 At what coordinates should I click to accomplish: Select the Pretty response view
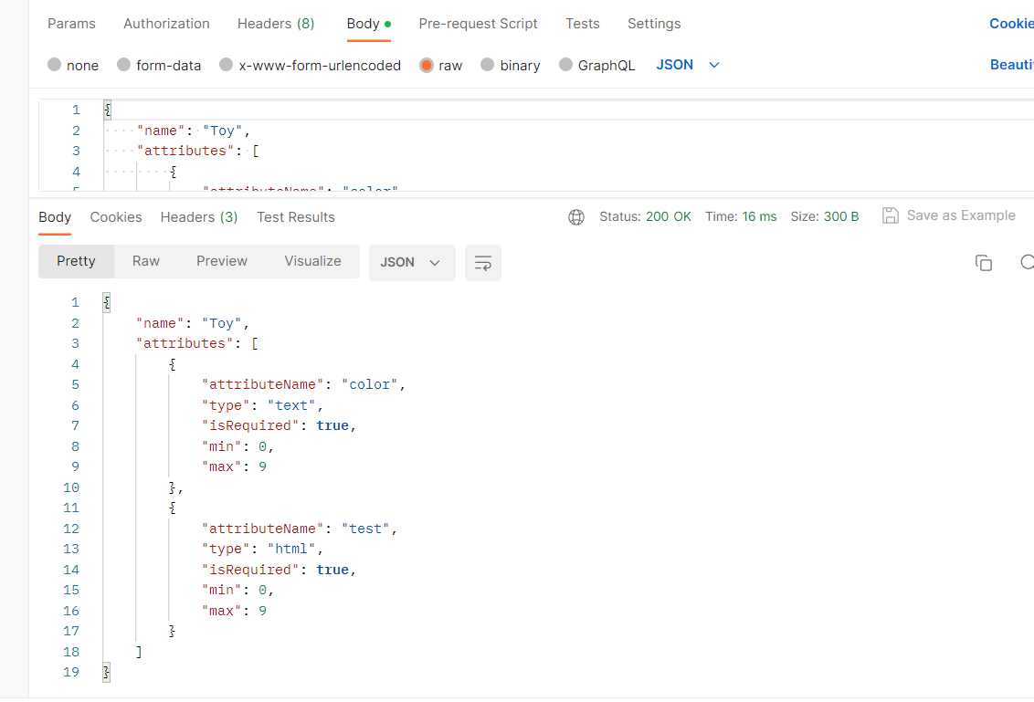[x=76, y=261]
